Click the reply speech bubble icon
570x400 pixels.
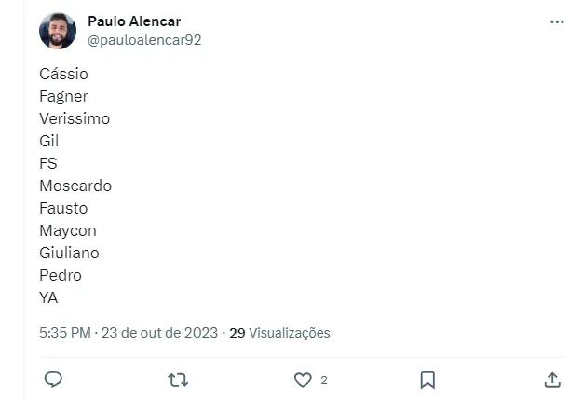point(54,379)
